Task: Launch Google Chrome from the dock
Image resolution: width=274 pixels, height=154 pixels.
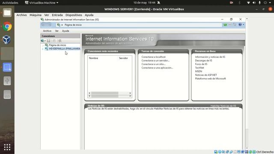Action: coord(7,27)
